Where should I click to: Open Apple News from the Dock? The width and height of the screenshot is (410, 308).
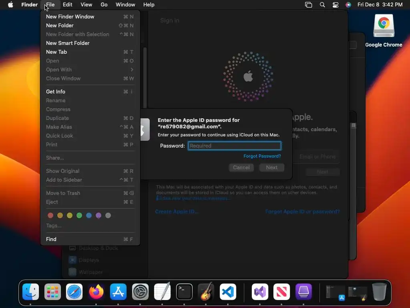(281, 292)
